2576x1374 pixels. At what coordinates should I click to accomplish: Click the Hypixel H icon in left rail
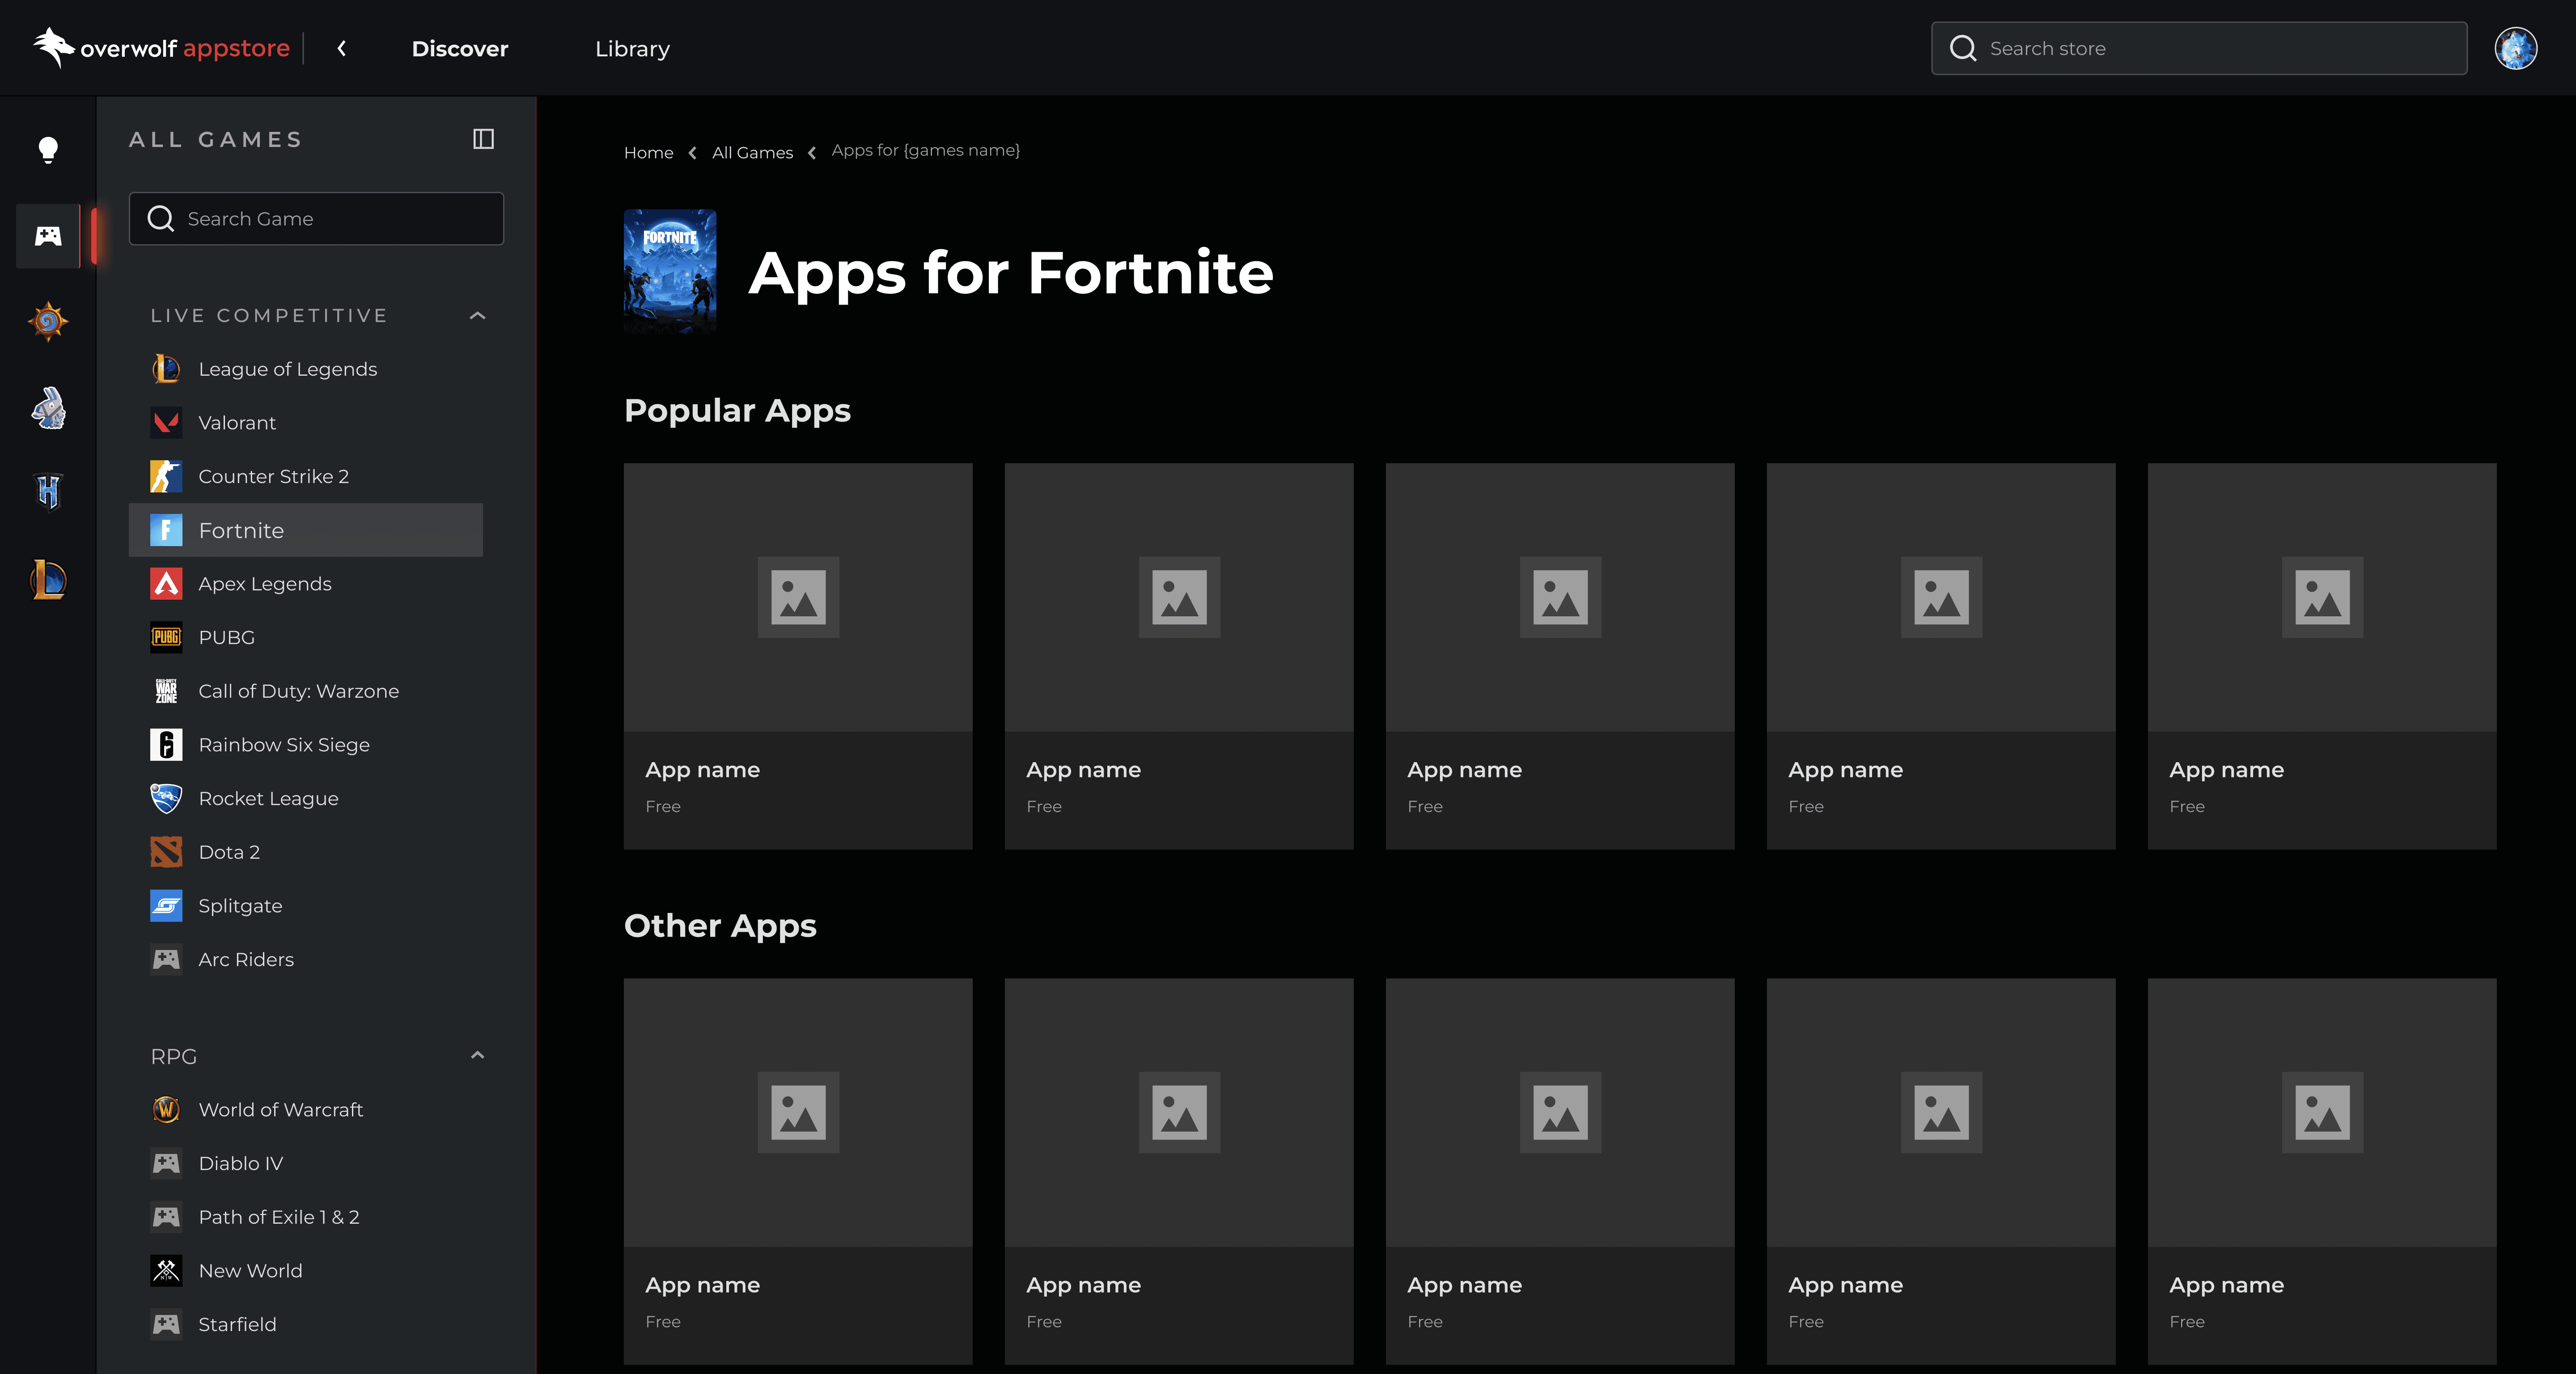pyautogui.click(x=48, y=491)
